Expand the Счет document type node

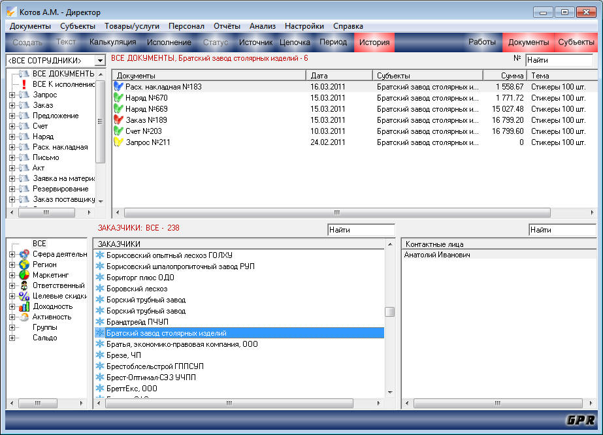click(x=12, y=126)
